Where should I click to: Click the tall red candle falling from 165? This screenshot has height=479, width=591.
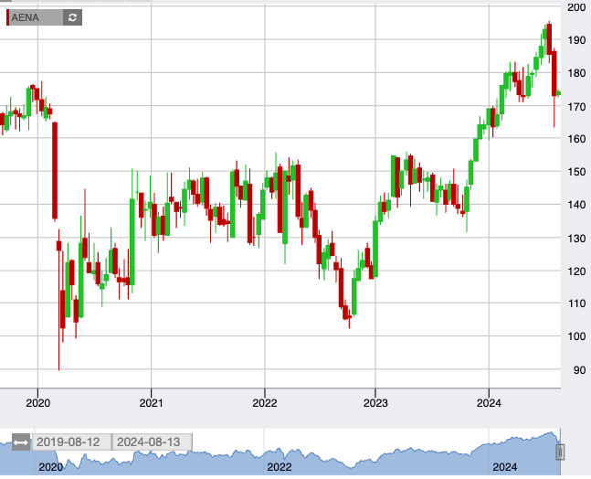55,170
